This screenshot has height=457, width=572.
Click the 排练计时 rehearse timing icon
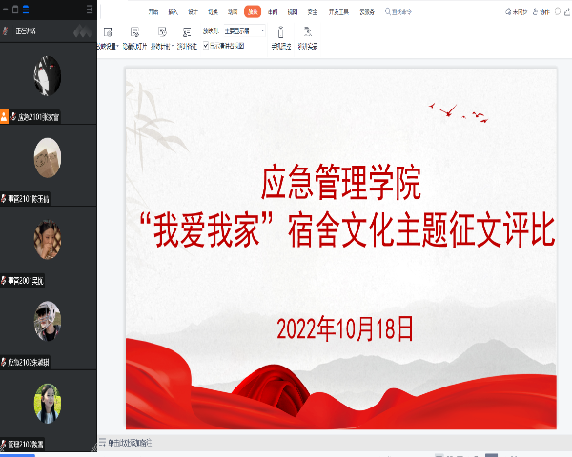160,32
